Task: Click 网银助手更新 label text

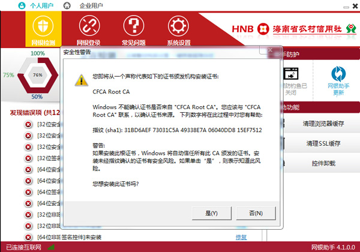Action: coord(338,89)
